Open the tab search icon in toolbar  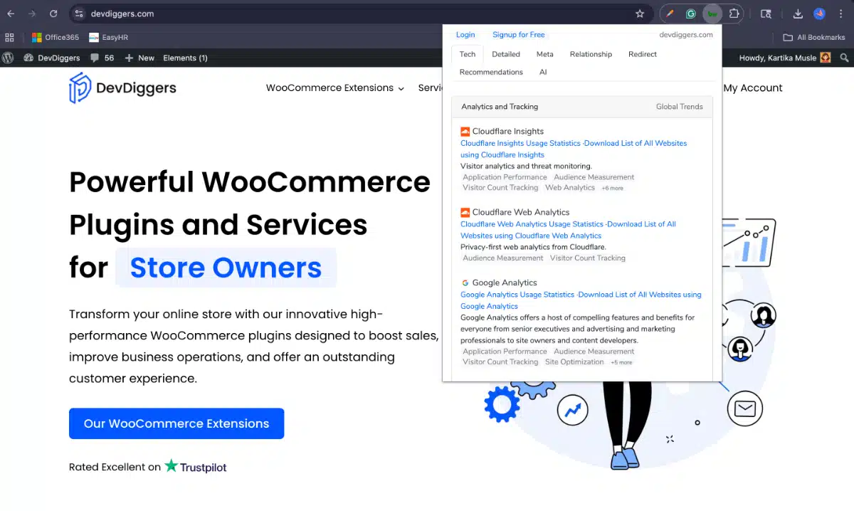click(766, 14)
